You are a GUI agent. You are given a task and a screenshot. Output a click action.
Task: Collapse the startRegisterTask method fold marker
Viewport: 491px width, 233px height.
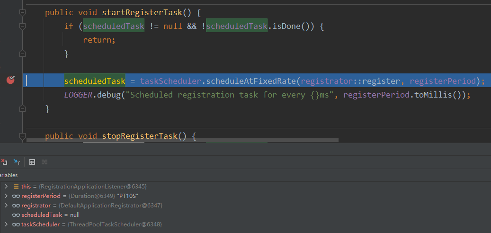tap(22, 12)
